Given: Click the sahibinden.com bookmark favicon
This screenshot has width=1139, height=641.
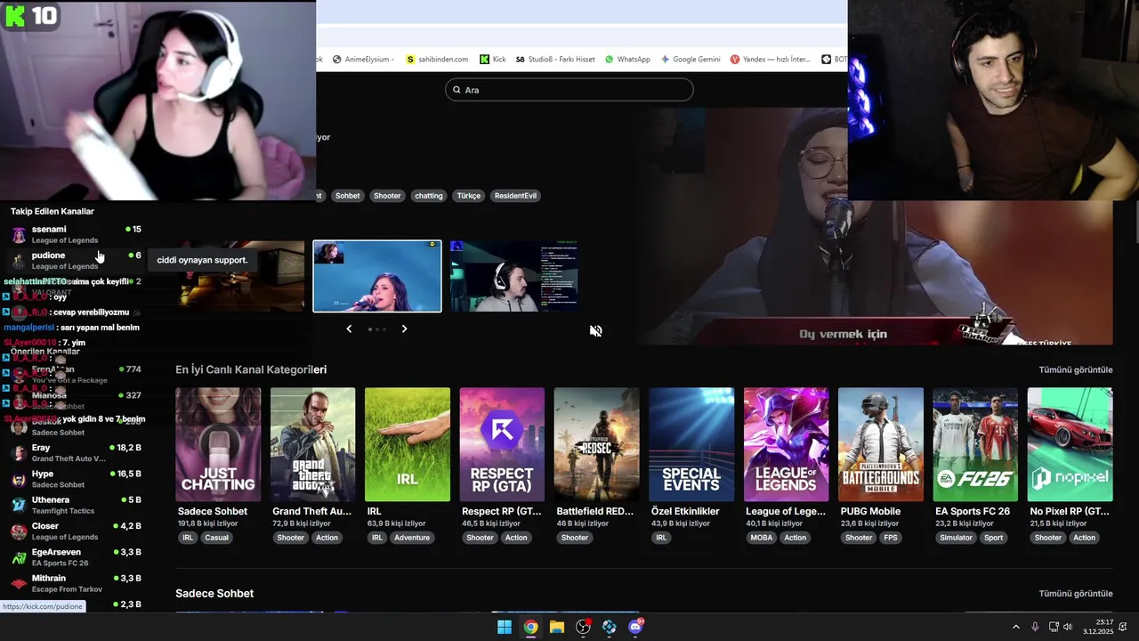Looking at the screenshot, I should 410,60.
